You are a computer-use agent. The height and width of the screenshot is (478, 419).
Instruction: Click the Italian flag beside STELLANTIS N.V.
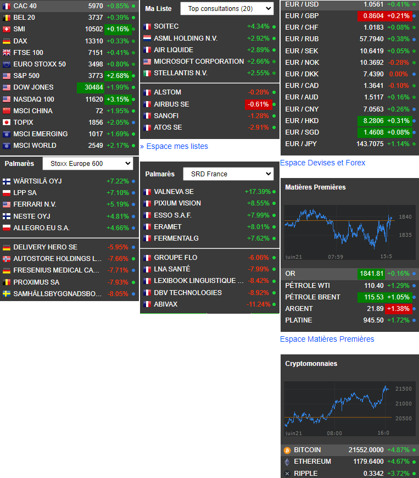tap(147, 73)
